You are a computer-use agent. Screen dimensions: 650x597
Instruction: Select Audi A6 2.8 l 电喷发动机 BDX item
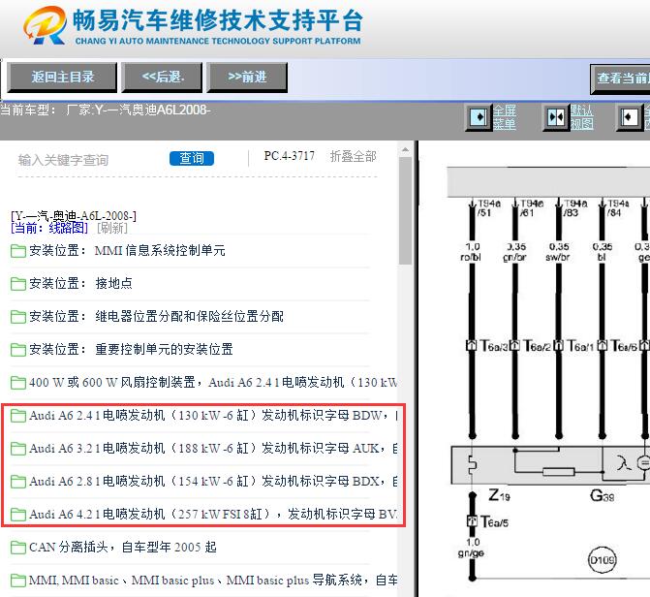coord(213,482)
